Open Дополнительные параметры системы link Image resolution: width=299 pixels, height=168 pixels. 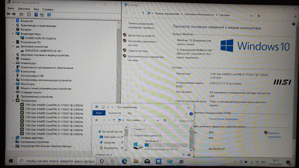click(x=146, y=58)
